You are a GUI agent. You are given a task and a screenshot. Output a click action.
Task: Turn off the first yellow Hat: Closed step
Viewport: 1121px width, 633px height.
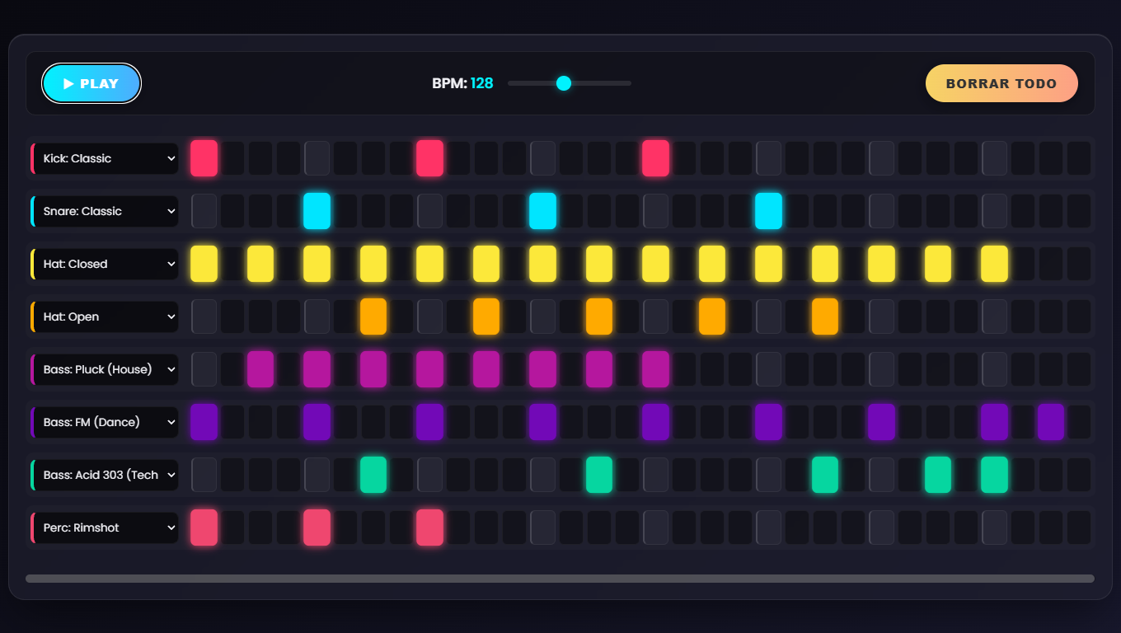click(204, 264)
